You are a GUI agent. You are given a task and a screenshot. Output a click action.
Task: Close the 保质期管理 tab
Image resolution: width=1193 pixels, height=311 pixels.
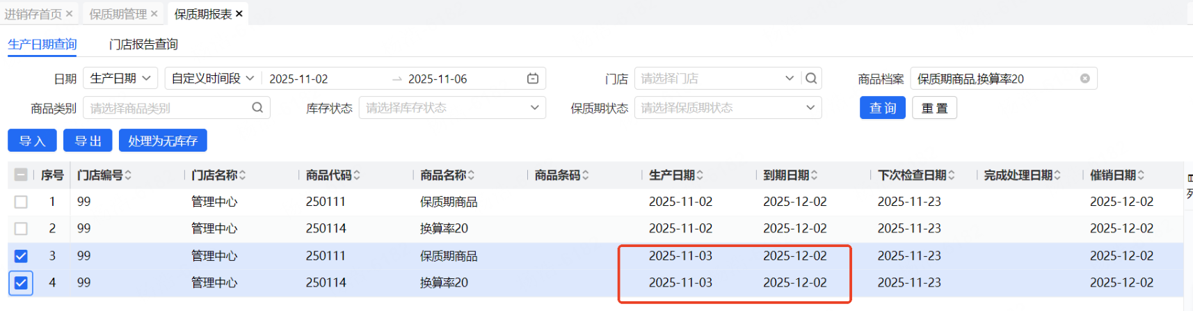tap(154, 14)
